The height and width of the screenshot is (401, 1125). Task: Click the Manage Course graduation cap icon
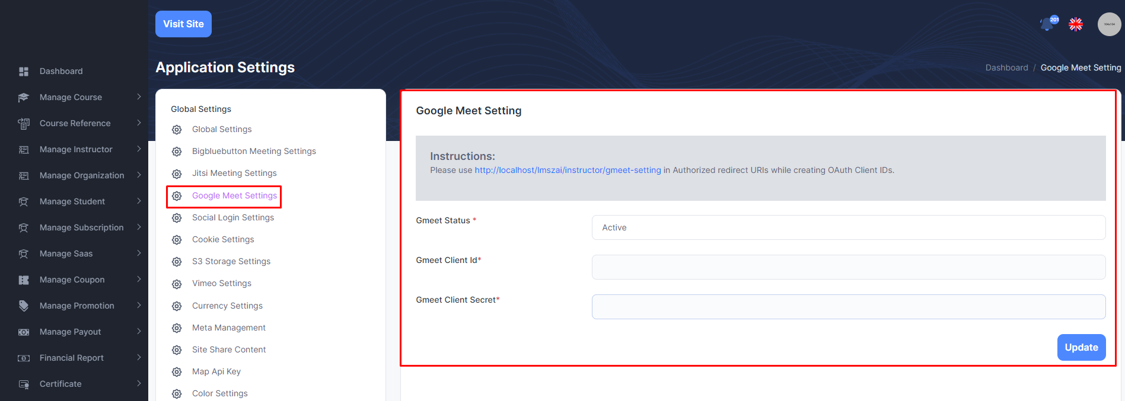coord(24,97)
